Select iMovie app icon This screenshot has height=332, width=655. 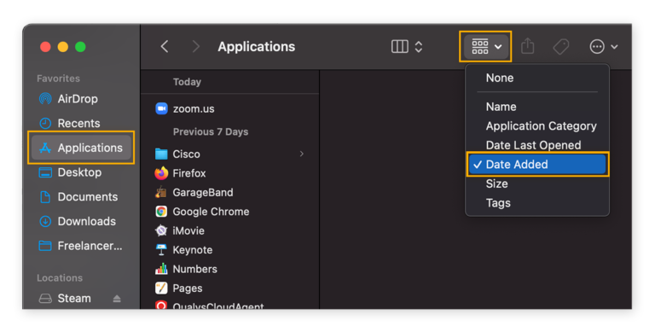click(x=161, y=230)
